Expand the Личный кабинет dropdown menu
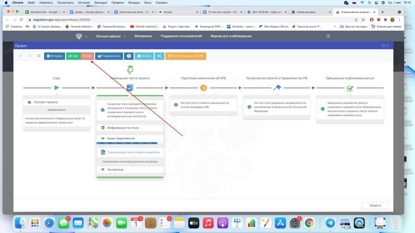Viewport: 415px width, 233px height. click(111, 36)
